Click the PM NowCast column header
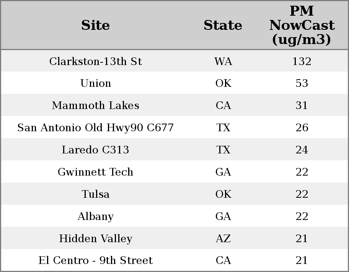Viewport: 349px width, 272px height. pos(302,25)
